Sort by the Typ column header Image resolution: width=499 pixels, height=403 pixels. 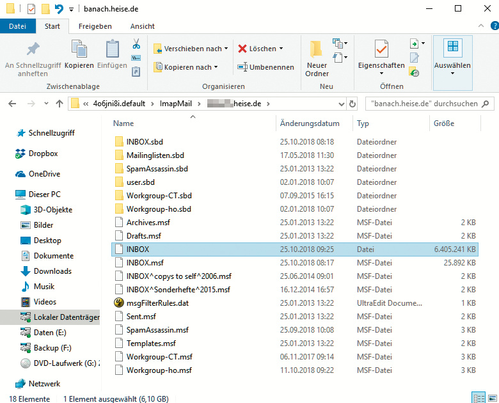(x=363, y=123)
